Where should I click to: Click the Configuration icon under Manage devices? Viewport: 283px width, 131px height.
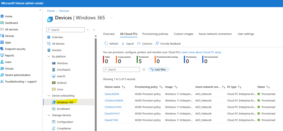(54, 122)
